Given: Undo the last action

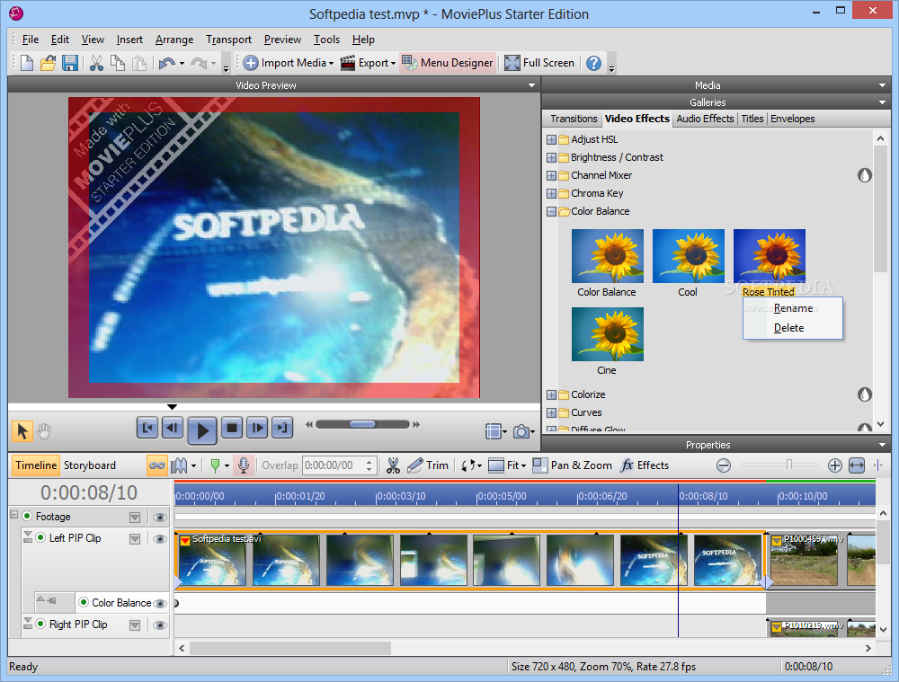Looking at the screenshot, I should click(167, 63).
